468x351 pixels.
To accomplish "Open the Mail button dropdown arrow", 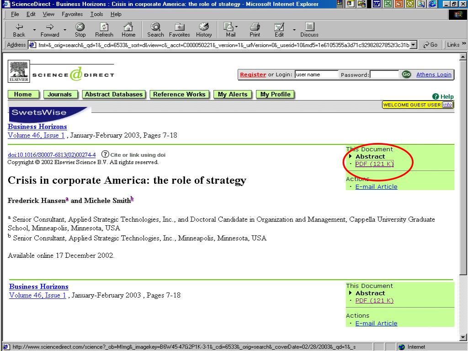I will [236, 27].
